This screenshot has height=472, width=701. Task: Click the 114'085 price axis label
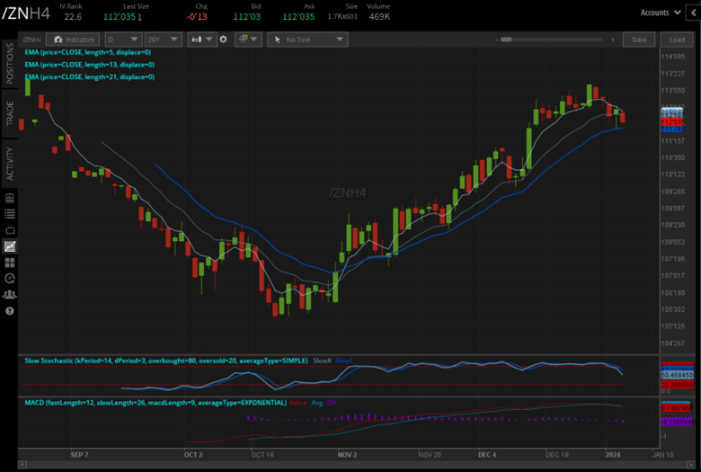(x=673, y=57)
